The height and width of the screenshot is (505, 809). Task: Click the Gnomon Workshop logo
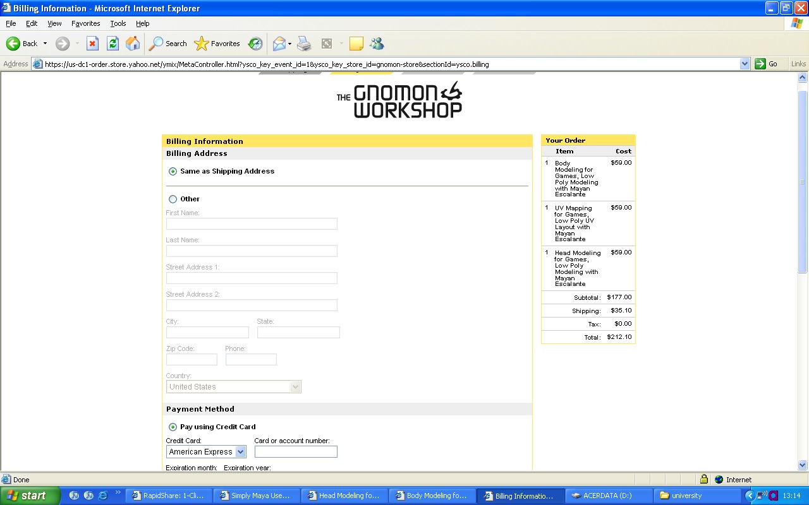(x=399, y=100)
